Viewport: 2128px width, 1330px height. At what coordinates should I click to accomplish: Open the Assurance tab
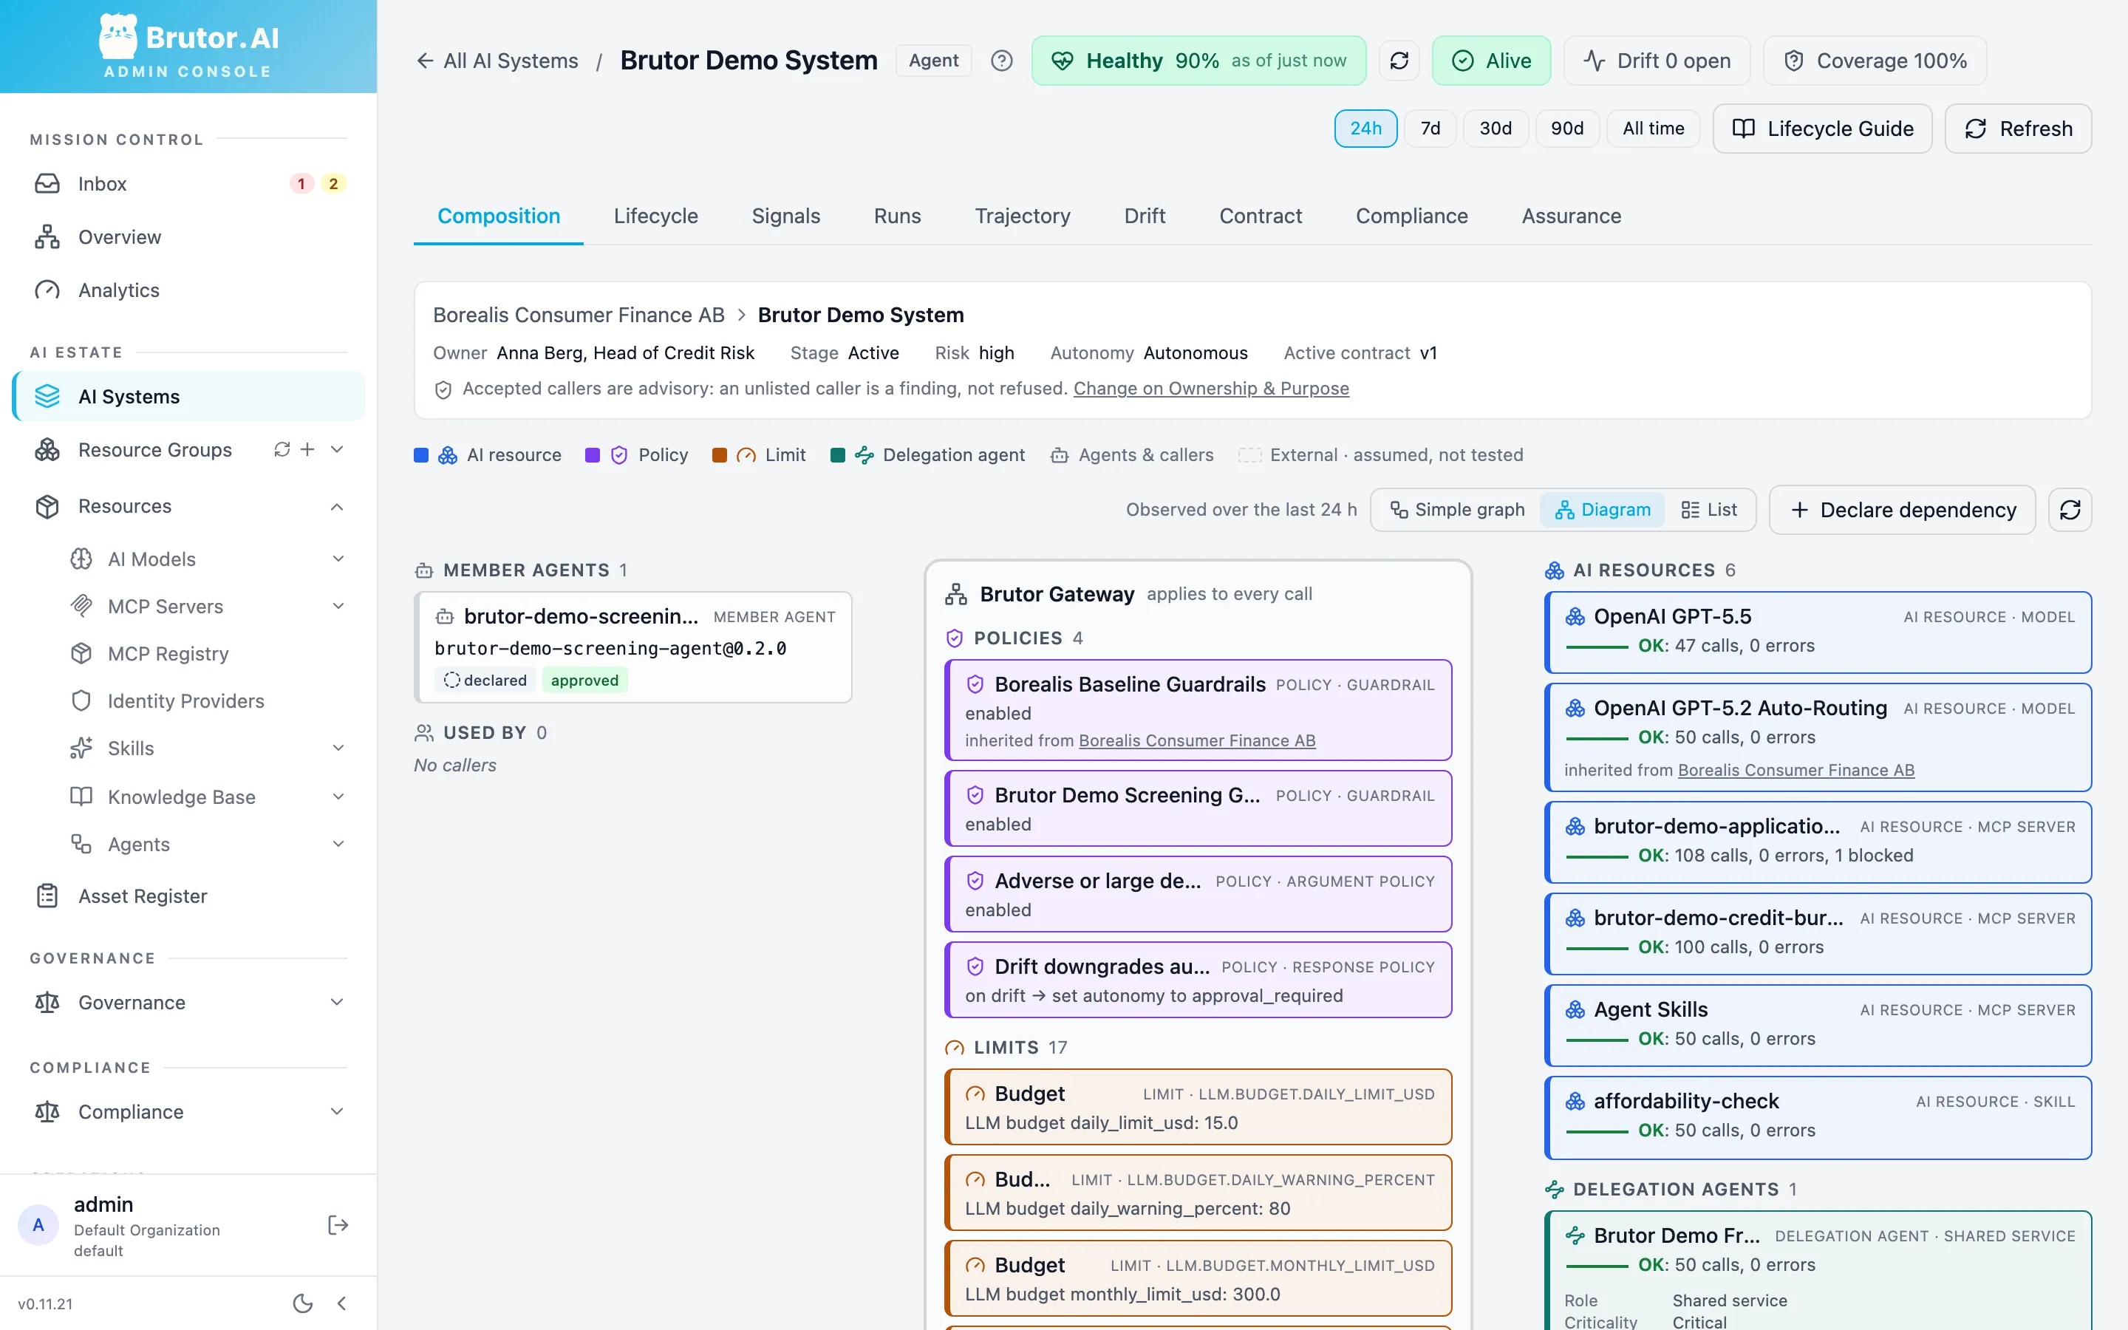coord(1572,216)
